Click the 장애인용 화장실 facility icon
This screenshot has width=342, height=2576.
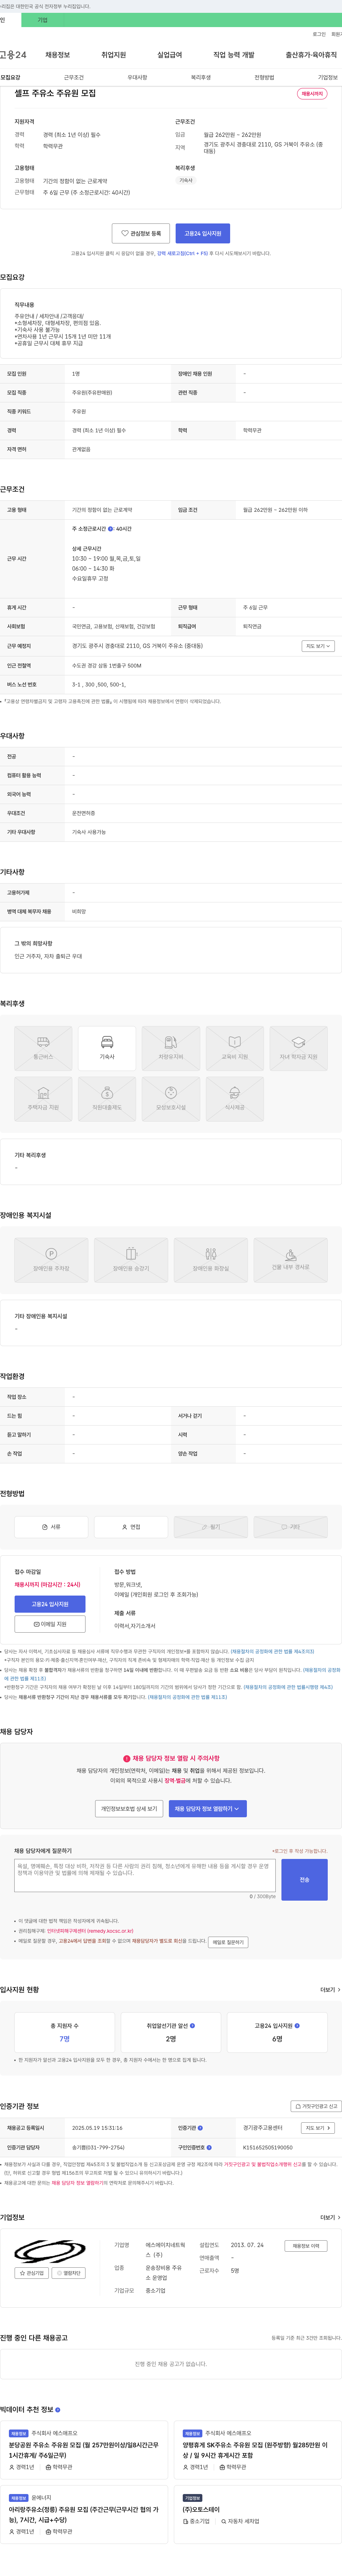coord(211,1260)
